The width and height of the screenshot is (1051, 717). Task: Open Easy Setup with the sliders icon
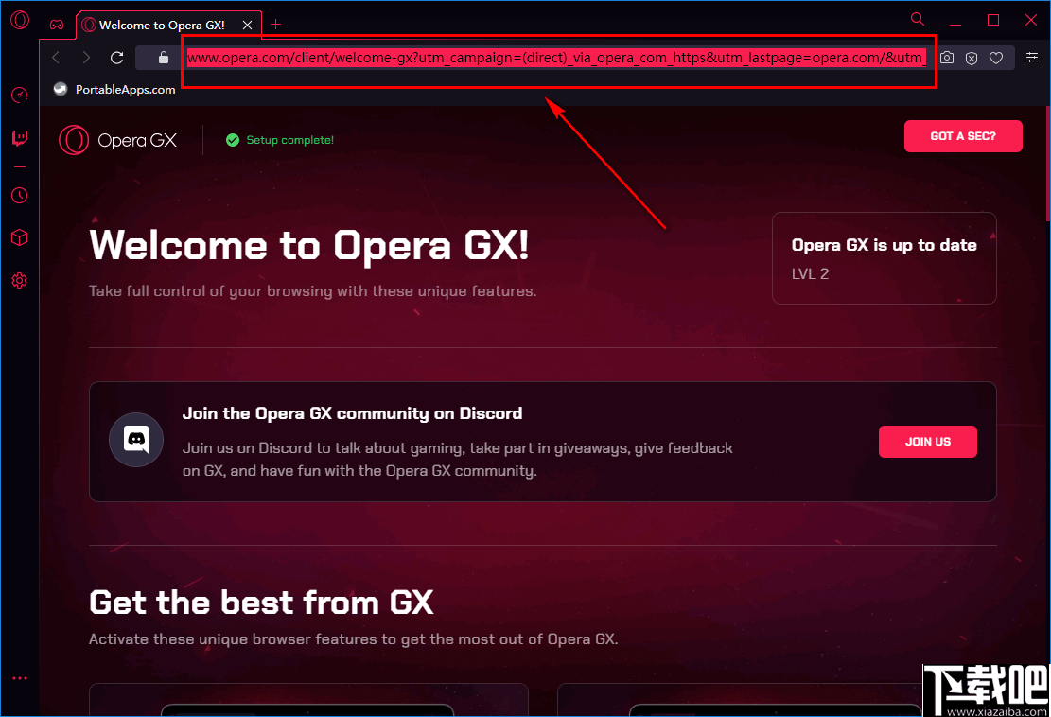1032,58
